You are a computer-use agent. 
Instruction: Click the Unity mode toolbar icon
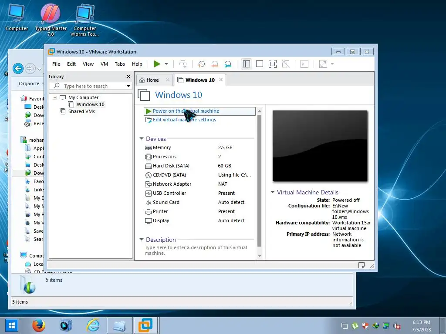coord(286,64)
